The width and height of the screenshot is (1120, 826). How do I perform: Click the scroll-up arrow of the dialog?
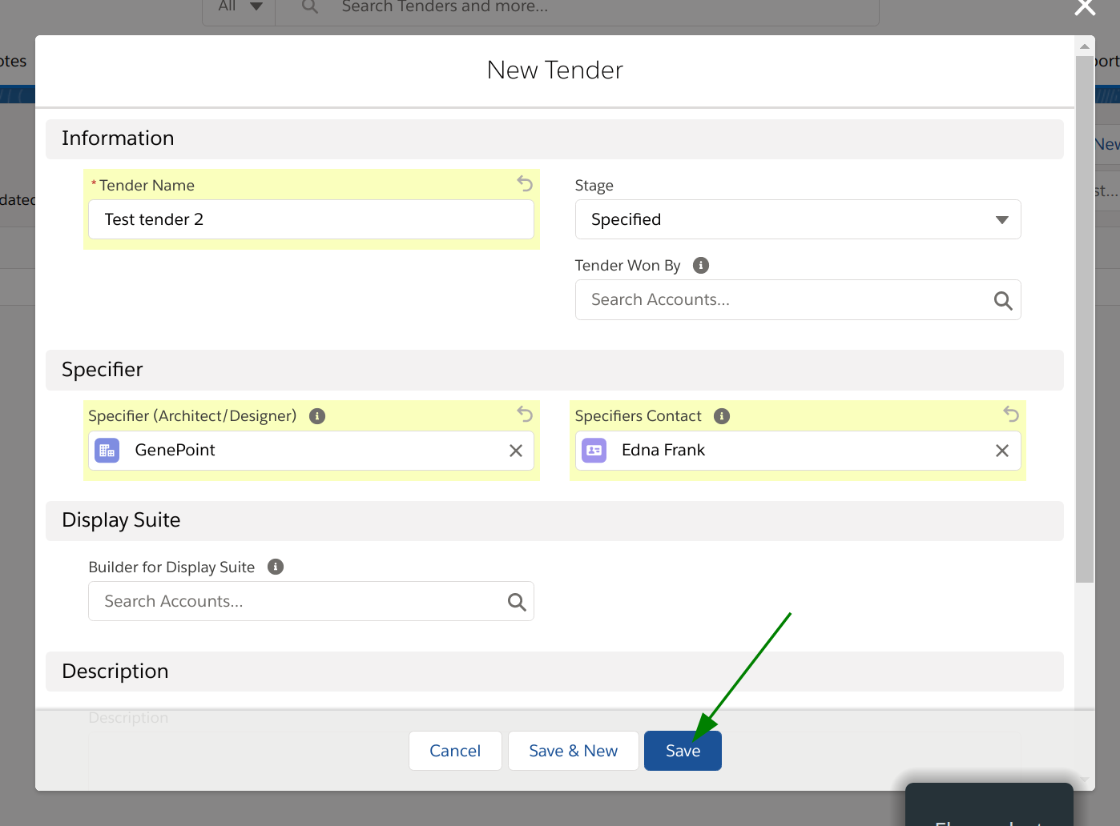coord(1085,46)
